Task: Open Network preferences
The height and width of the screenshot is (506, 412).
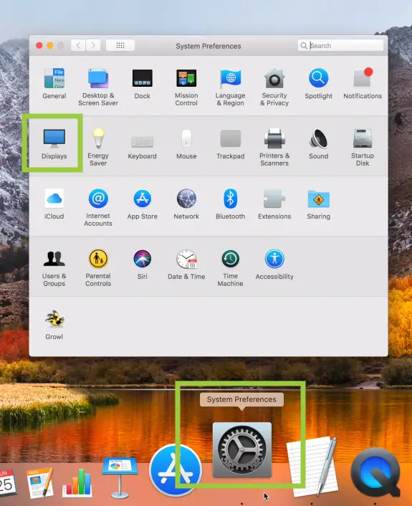Action: pos(186,204)
